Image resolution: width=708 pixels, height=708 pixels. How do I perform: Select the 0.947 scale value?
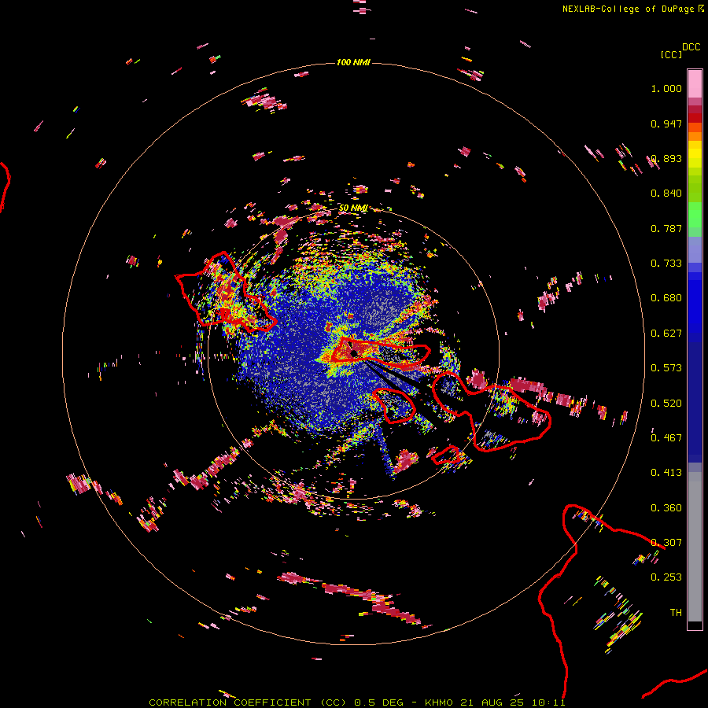pos(666,124)
